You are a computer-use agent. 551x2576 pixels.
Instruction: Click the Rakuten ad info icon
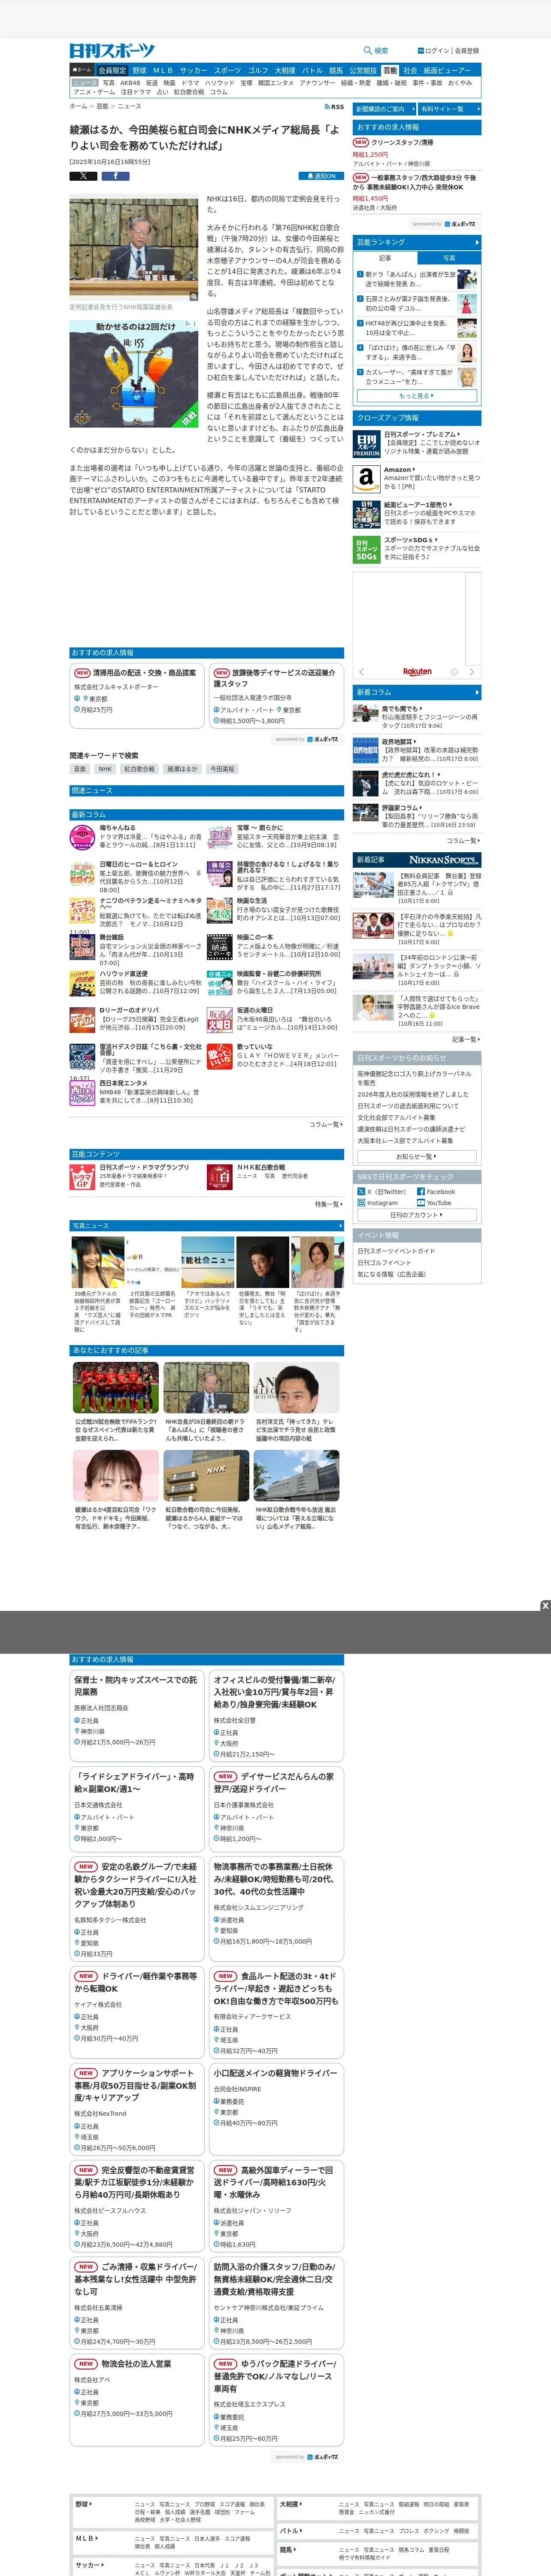tap(453, 672)
